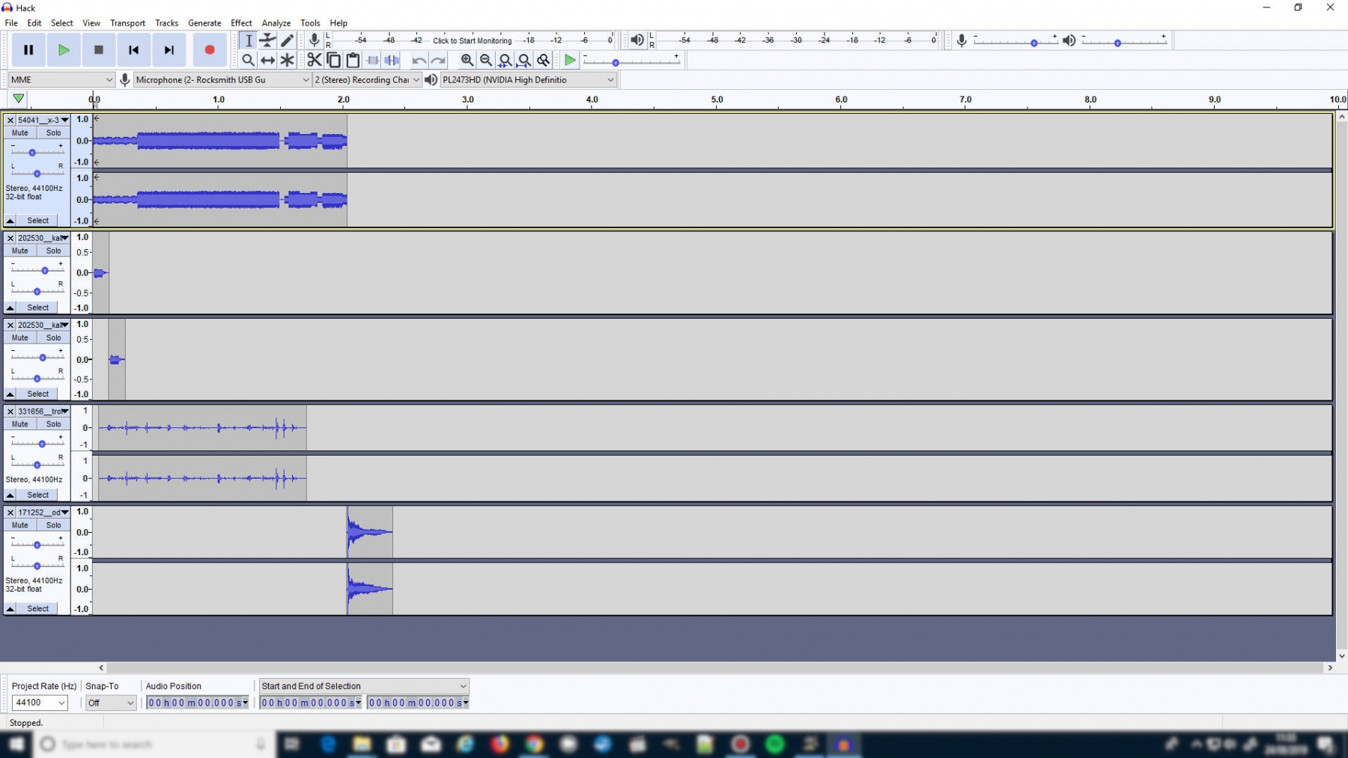Mute the 54041 stereo track
1348x758 pixels.
tap(20, 132)
